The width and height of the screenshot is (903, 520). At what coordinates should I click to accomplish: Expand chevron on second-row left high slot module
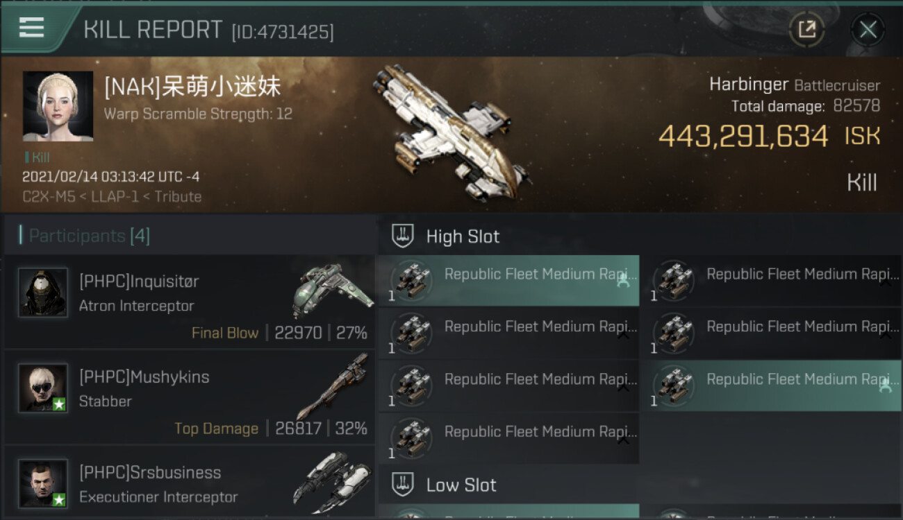click(623, 335)
